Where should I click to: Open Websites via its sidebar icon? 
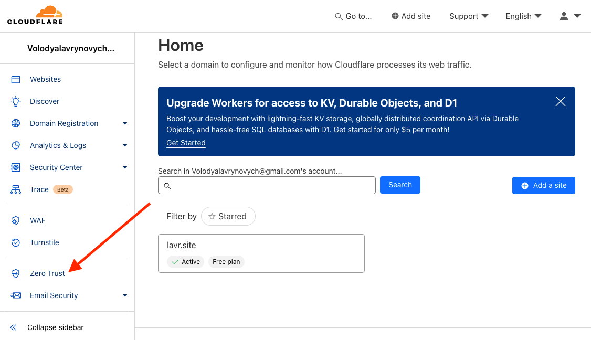click(16, 79)
